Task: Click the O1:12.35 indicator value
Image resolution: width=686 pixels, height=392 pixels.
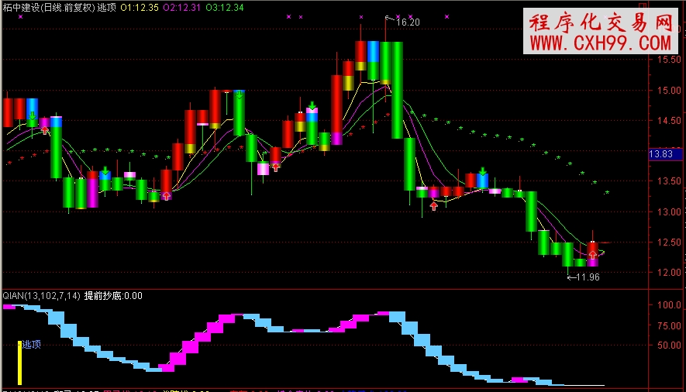Action: tap(140, 7)
